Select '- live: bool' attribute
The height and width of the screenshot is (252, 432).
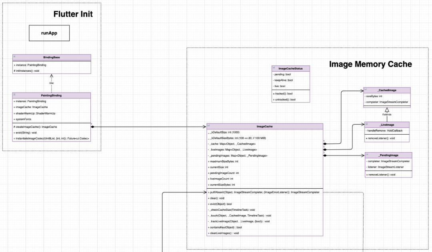[x=291, y=86]
